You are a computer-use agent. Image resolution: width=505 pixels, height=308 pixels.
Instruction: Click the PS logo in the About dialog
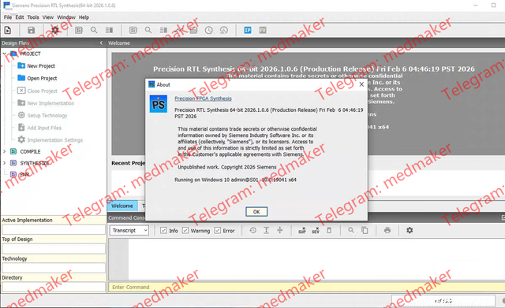(159, 104)
